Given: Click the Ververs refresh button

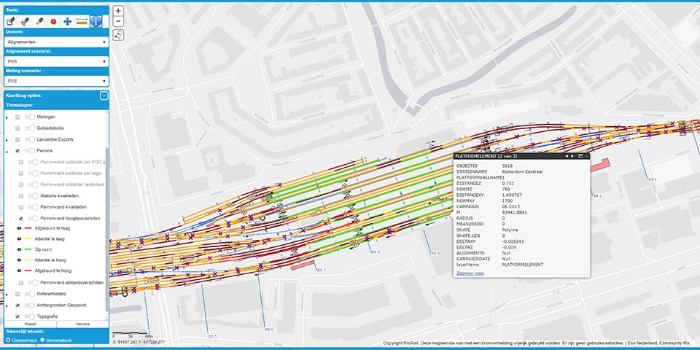Looking at the screenshot, I should click(x=82, y=324).
